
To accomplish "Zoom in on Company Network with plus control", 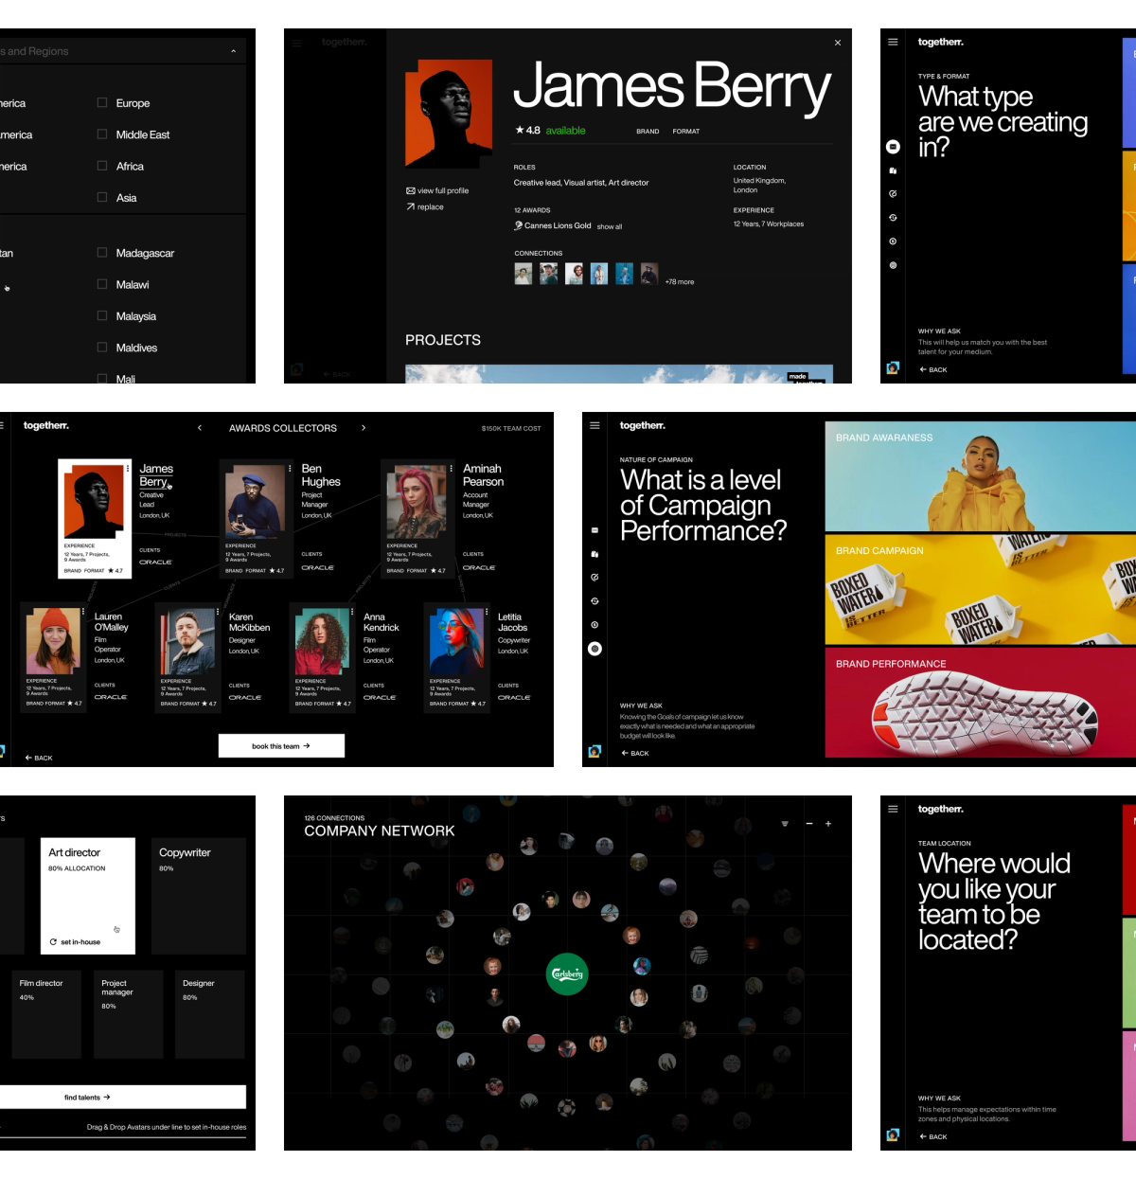I will (827, 824).
